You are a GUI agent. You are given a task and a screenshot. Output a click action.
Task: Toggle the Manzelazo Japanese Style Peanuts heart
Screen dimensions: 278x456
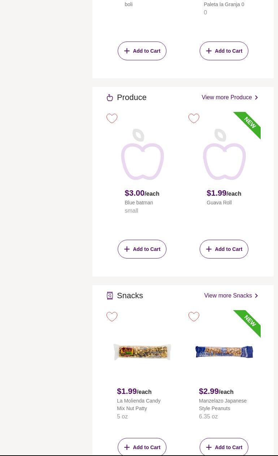[194, 317]
